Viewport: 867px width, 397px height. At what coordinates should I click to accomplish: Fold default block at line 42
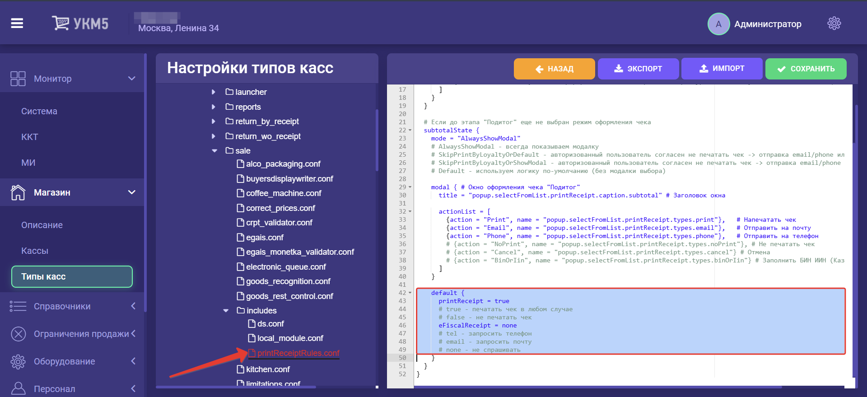(410, 293)
